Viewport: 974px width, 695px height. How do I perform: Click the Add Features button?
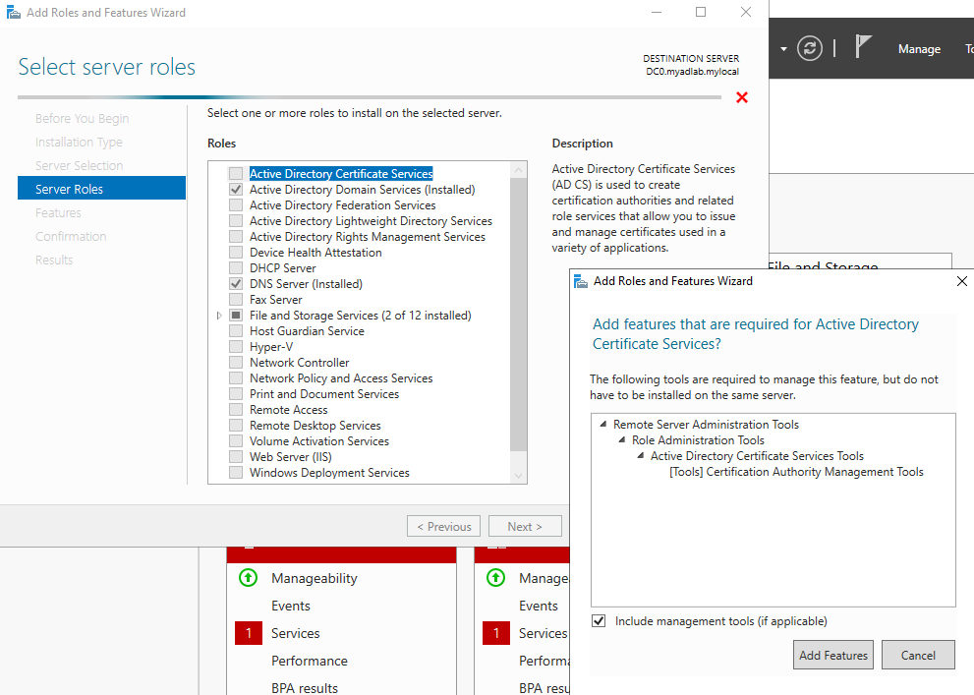(x=832, y=656)
